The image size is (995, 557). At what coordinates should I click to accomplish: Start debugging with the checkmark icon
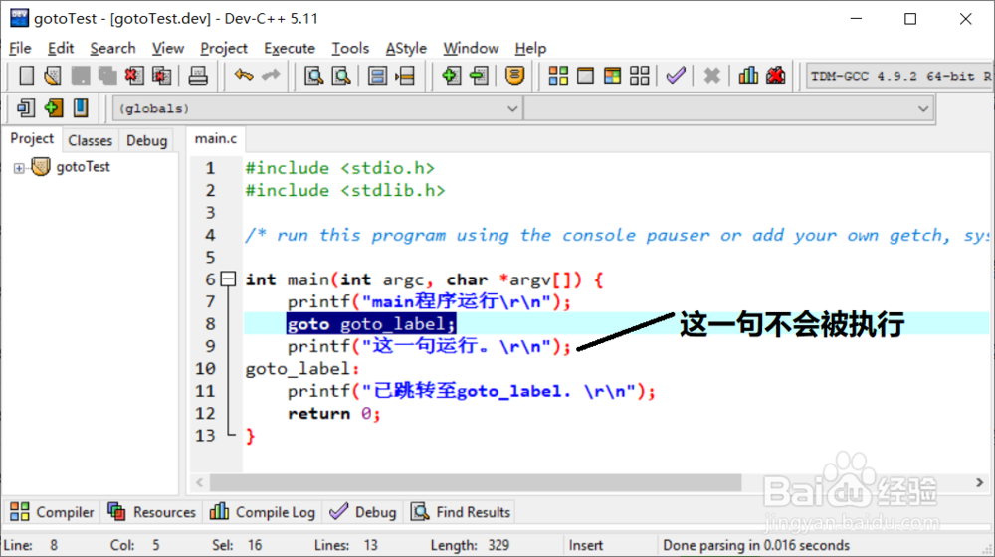coord(676,76)
